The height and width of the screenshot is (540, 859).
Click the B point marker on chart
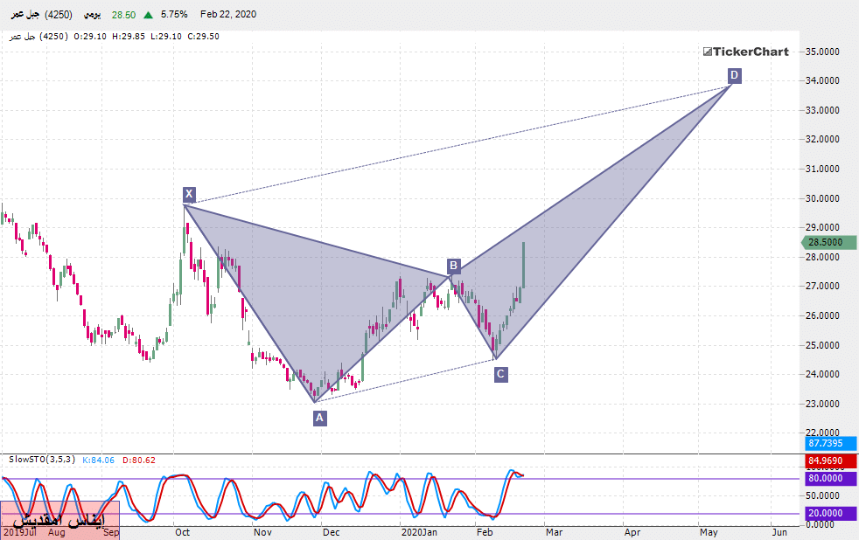(453, 266)
